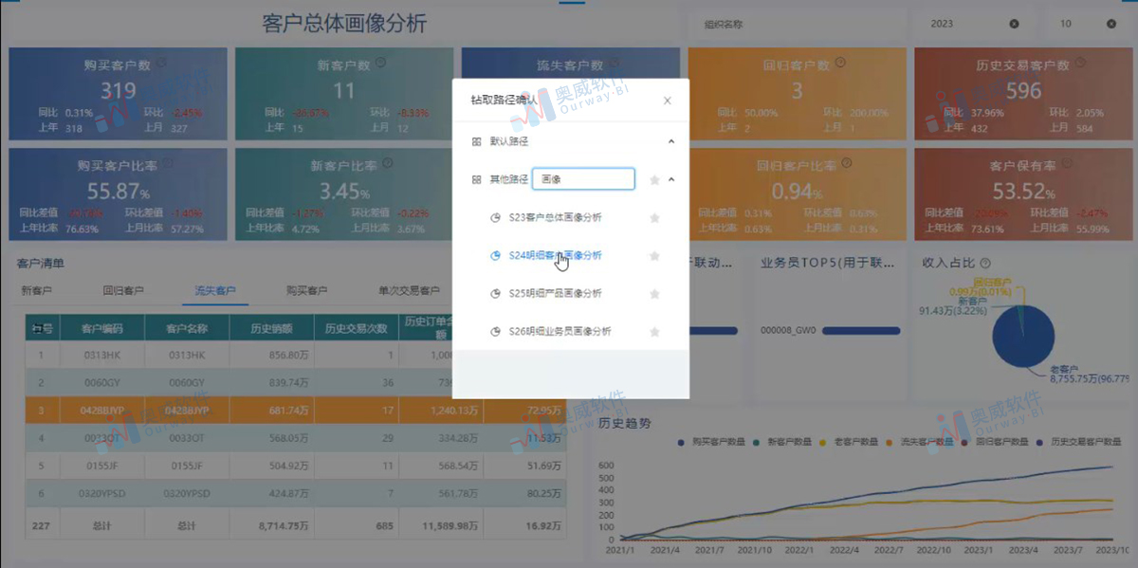Open drill path S23客户总体画像分析
This screenshot has width=1138, height=568.
coord(555,217)
